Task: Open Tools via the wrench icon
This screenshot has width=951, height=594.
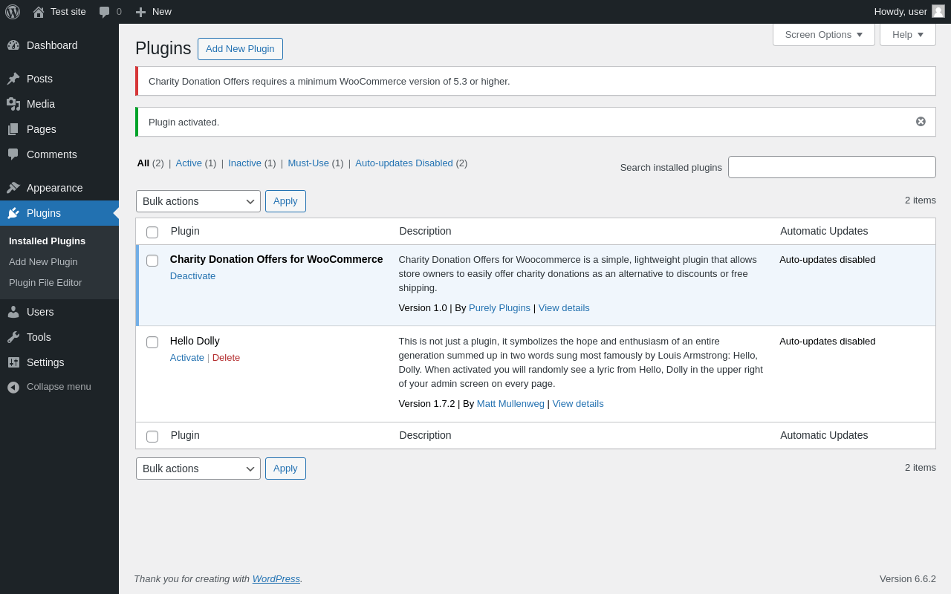Action: (13, 337)
